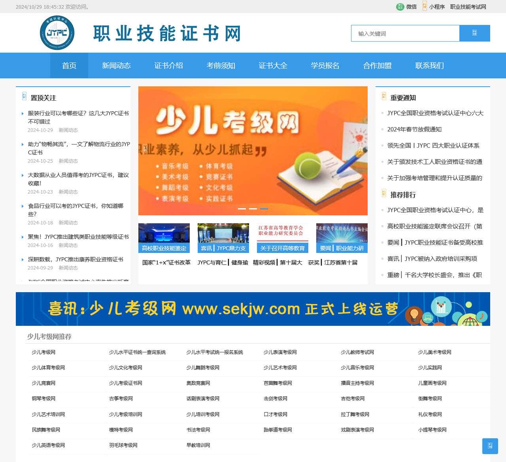
Task: Open the 考前须知 navigation menu
Action: [x=221, y=65]
